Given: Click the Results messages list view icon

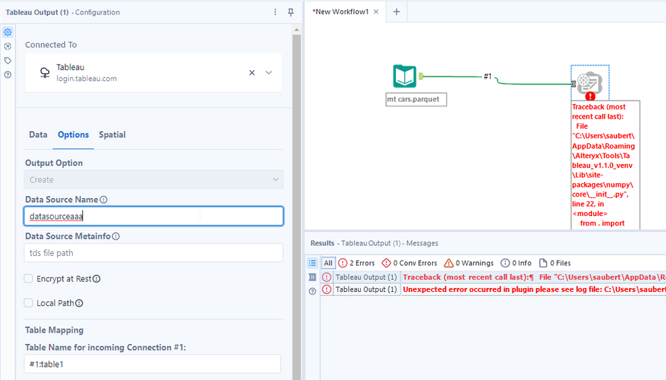Looking at the screenshot, I should [x=313, y=263].
